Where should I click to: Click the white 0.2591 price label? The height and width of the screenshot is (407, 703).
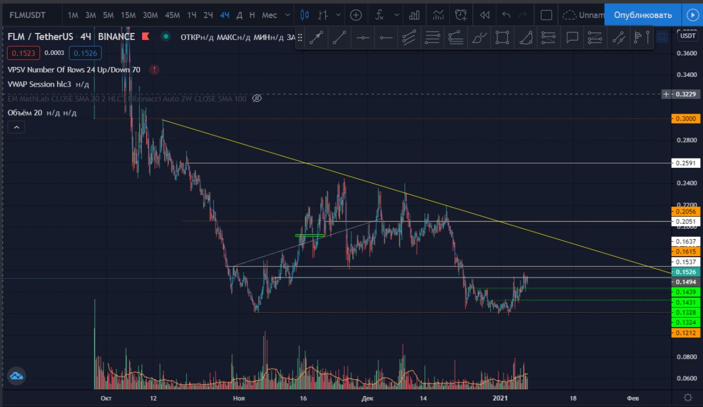(x=686, y=163)
